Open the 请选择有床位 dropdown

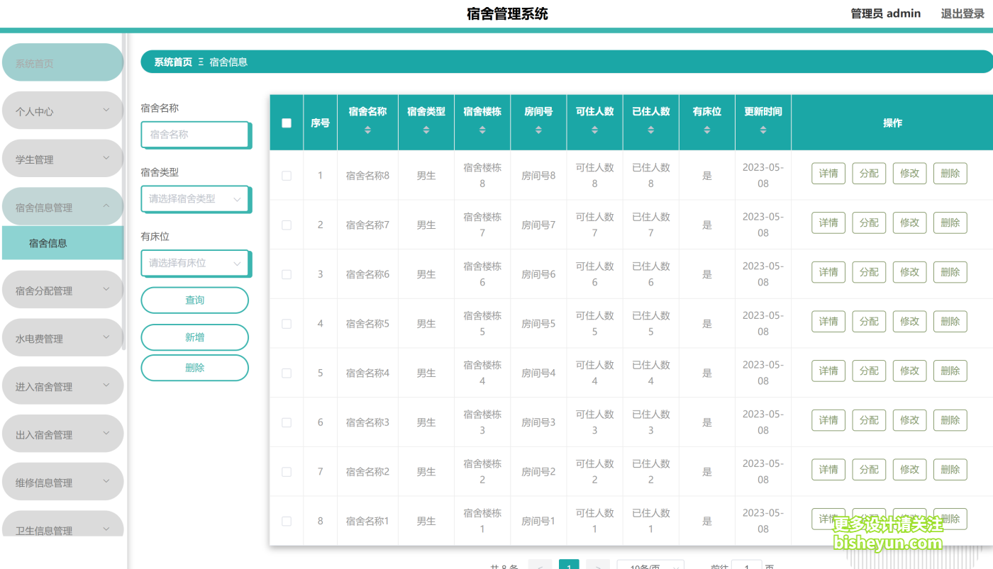pyautogui.click(x=195, y=263)
